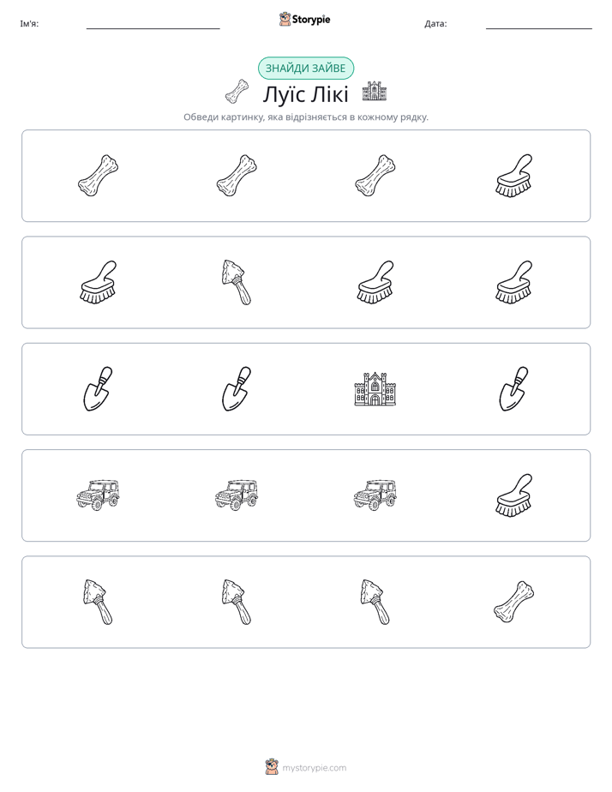The image size is (612, 792).
Task: Select the first trowel in row three
Action: [98, 388]
